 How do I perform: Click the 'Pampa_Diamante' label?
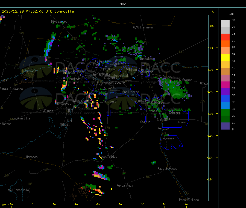[x=11, y=89]
